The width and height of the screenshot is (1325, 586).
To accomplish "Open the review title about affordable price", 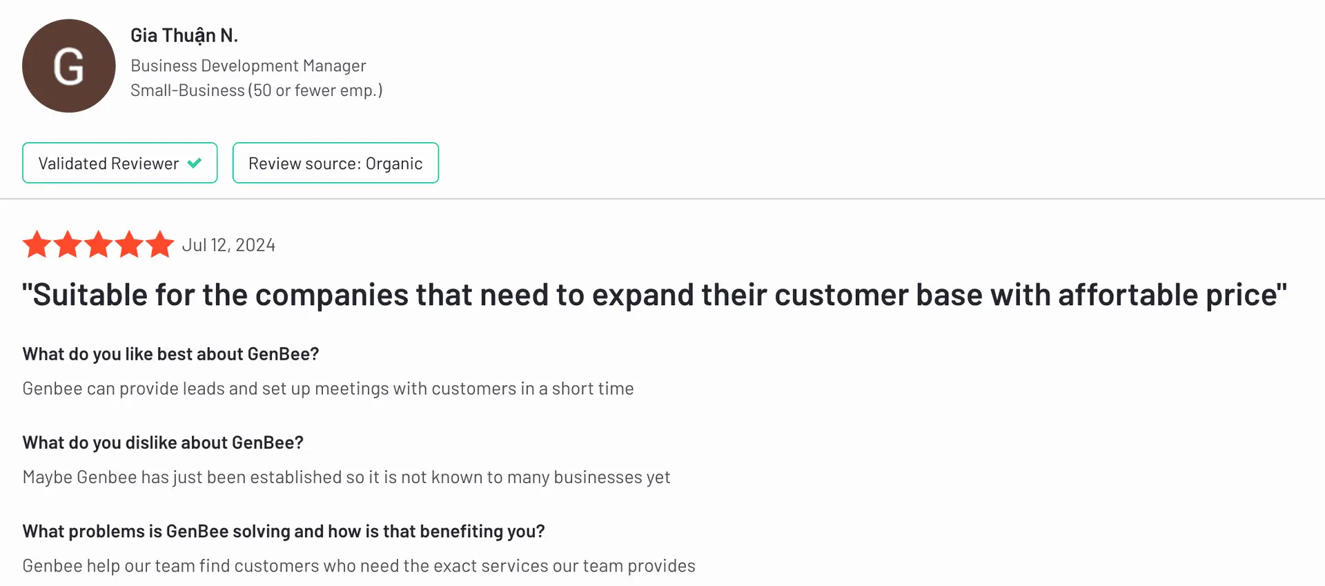I will pyautogui.click(x=654, y=295).
